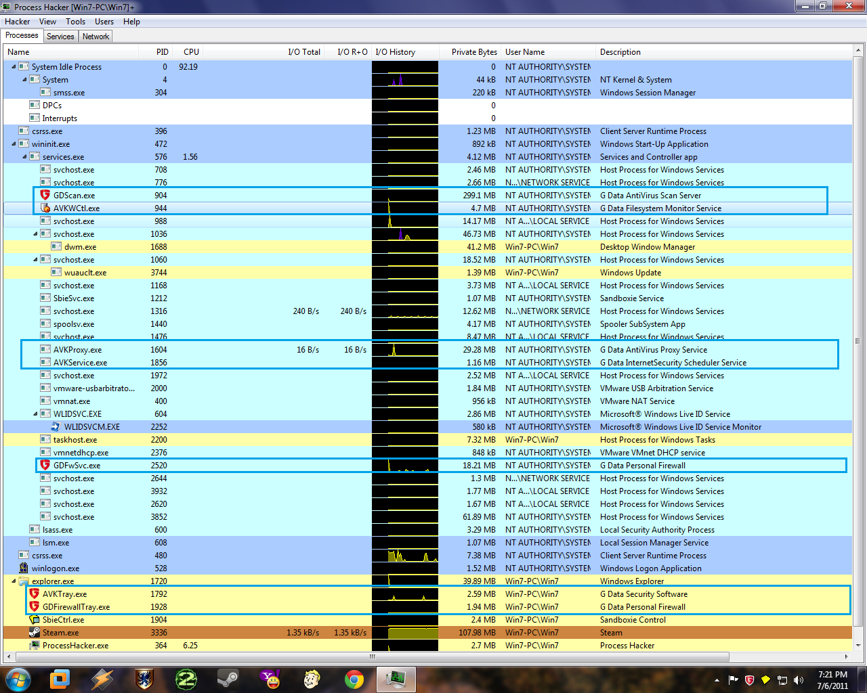The image size is (867, 693).
Task: Select the wuauclt.exe process row
Action: [428, 272]
